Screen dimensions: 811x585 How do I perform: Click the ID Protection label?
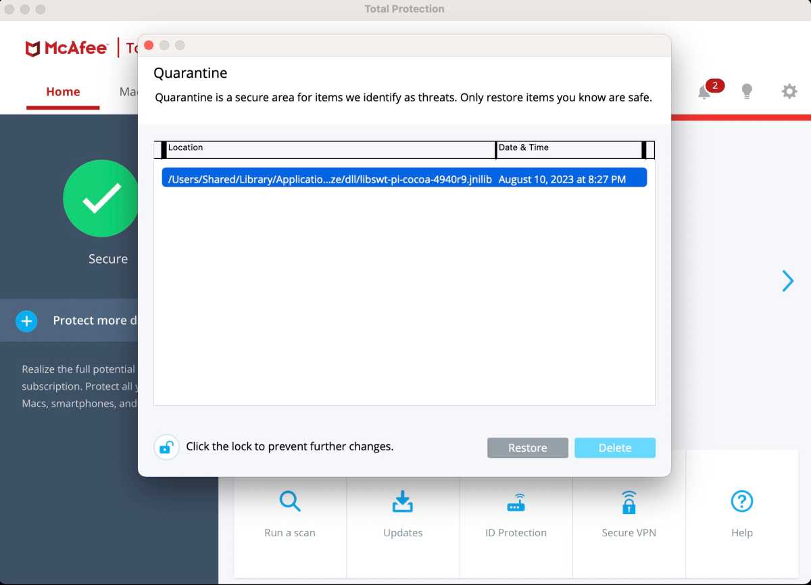(516, 533)
